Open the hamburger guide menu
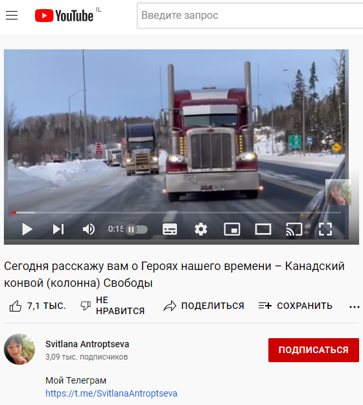 coord(12,16)
